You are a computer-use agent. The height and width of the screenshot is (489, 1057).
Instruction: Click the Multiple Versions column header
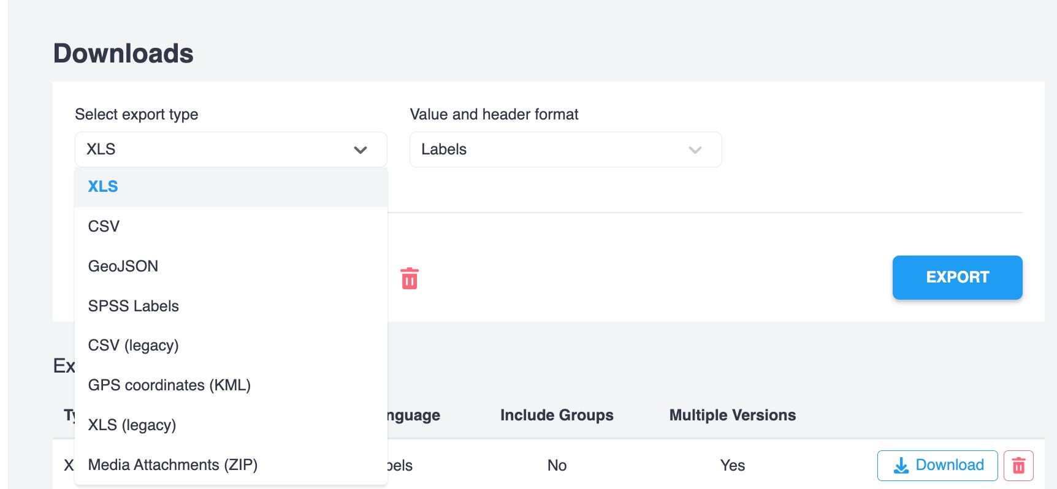pyautogui.click(x=733, y=415)
